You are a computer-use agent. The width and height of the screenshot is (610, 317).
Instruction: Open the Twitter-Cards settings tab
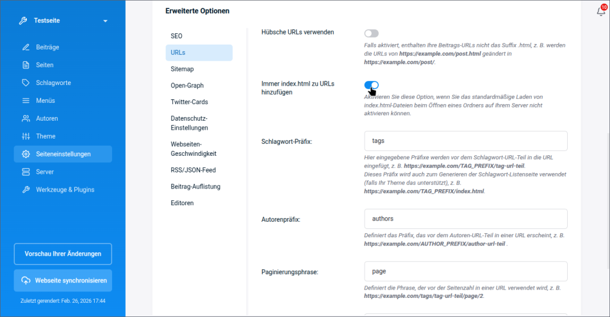point(189,102)
